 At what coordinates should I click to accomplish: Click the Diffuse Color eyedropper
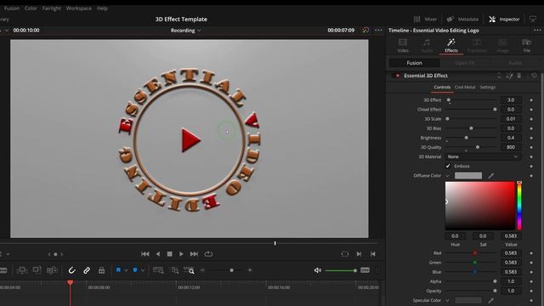(x=491, y=176)
